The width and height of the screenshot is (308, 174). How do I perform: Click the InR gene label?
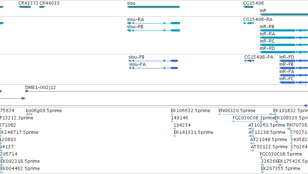click(263, 11)
